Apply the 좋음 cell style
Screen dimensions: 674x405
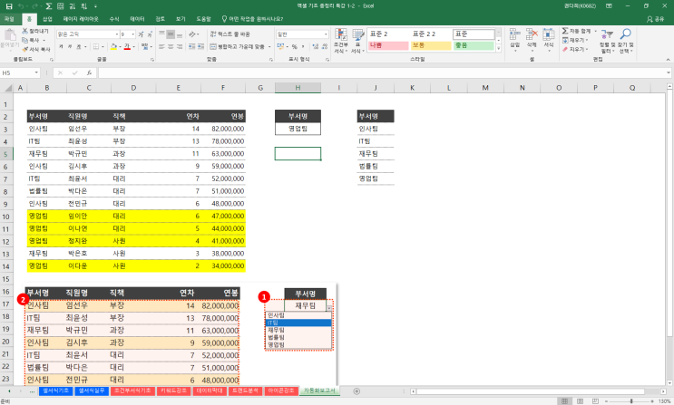[x=474, y=45]
